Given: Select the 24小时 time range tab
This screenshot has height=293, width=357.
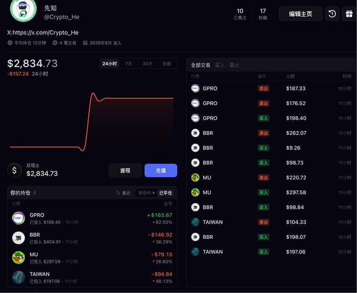Looking at the screenshot, I should click(x=110, y=64).
